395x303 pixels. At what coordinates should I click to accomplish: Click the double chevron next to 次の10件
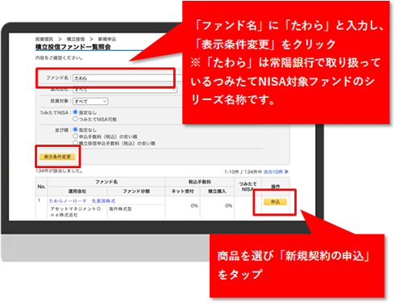click(x=286, y=171)
